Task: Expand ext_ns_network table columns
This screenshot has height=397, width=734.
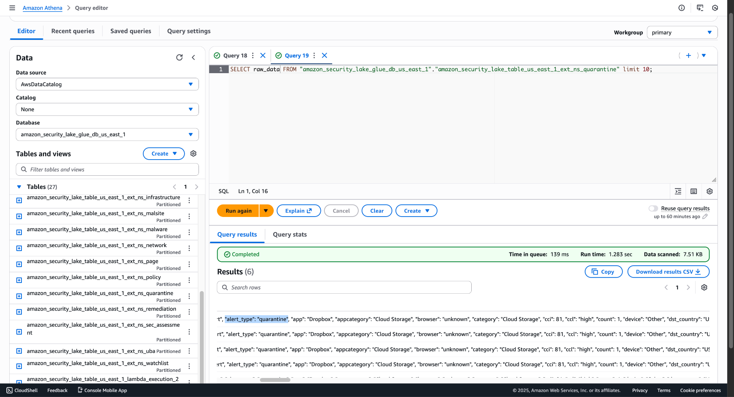Action: [x=19, y=248]
